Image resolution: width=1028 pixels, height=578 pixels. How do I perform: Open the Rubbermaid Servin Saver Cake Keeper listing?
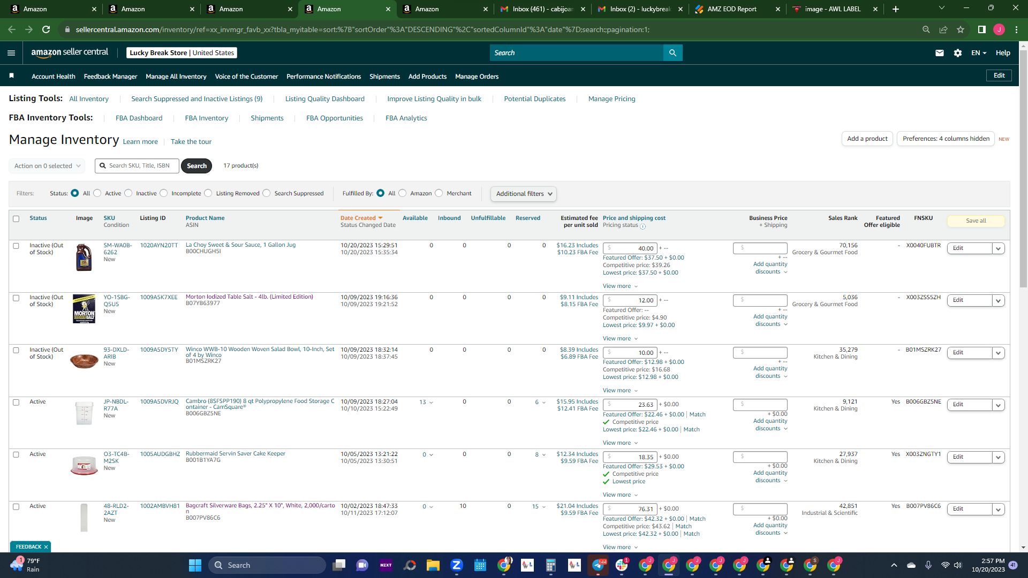point(236,454)
